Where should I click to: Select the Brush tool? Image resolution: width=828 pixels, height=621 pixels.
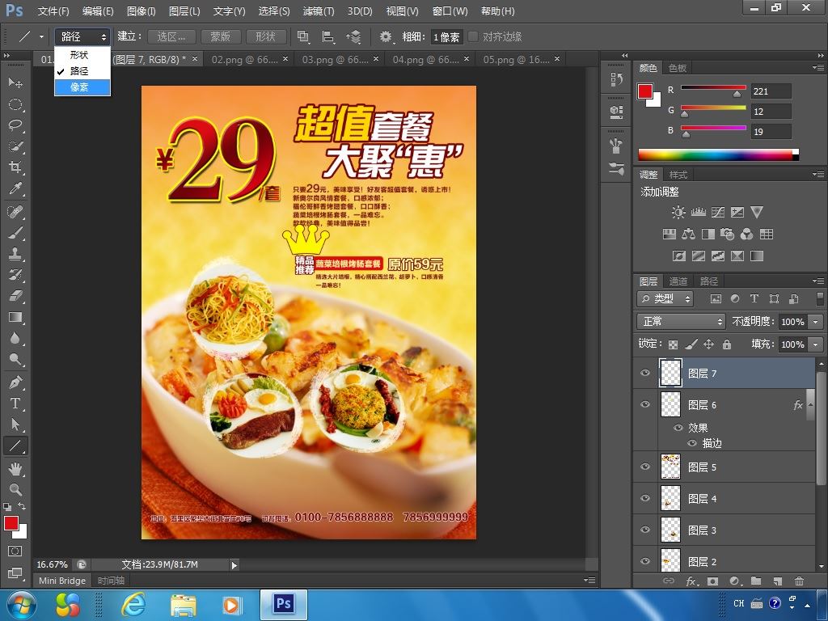[15, 233]
